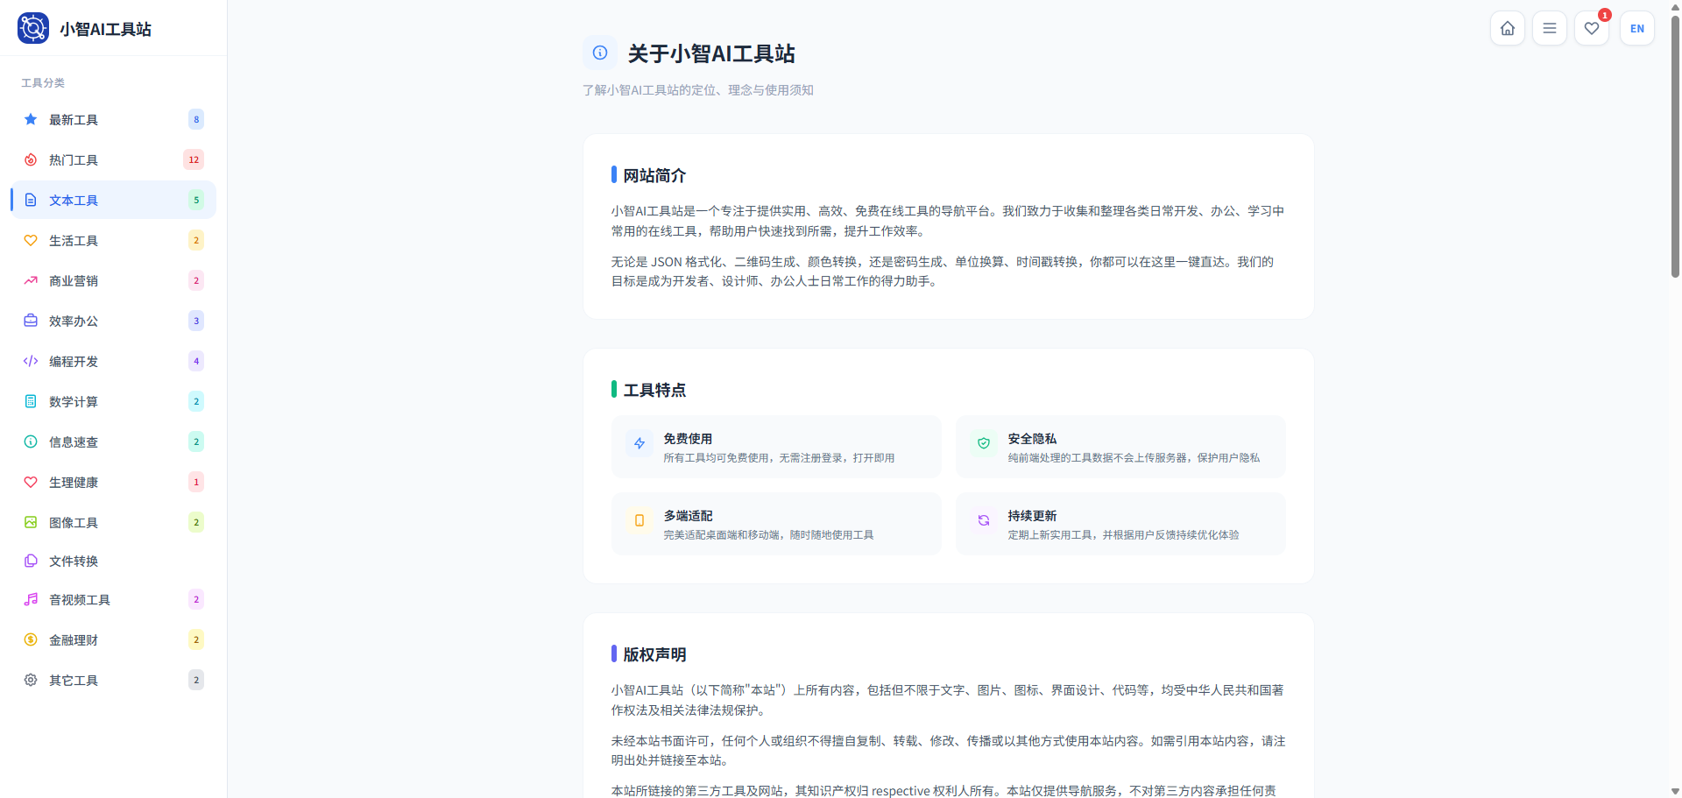Click the briefcase icon for 效率办公
The height and width of the screenshot is (798, 1682).
(x=31, y=321)
